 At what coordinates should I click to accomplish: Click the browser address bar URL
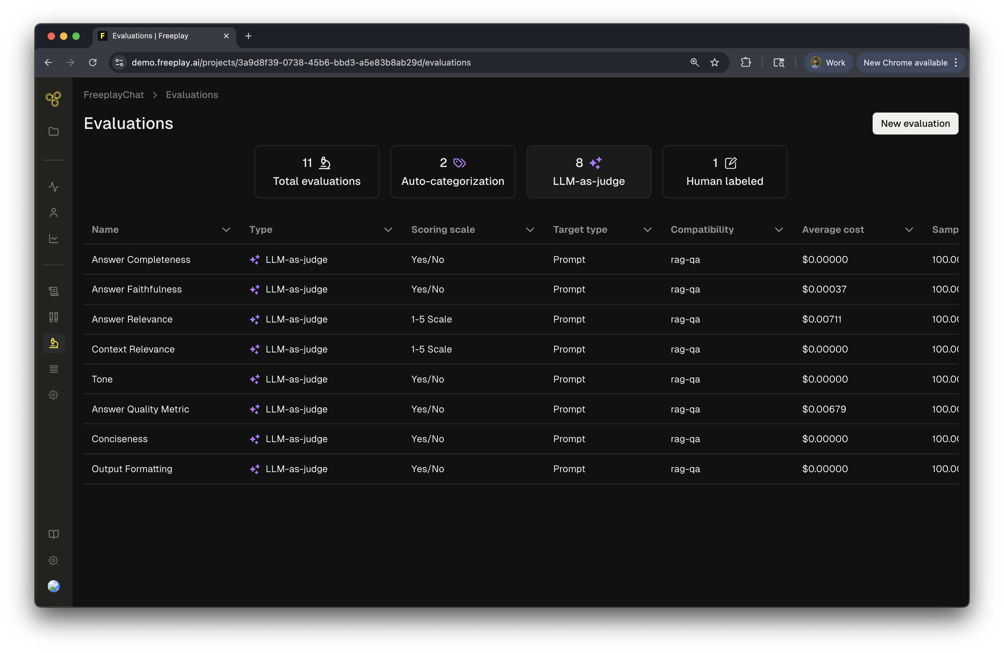(301, 62)
